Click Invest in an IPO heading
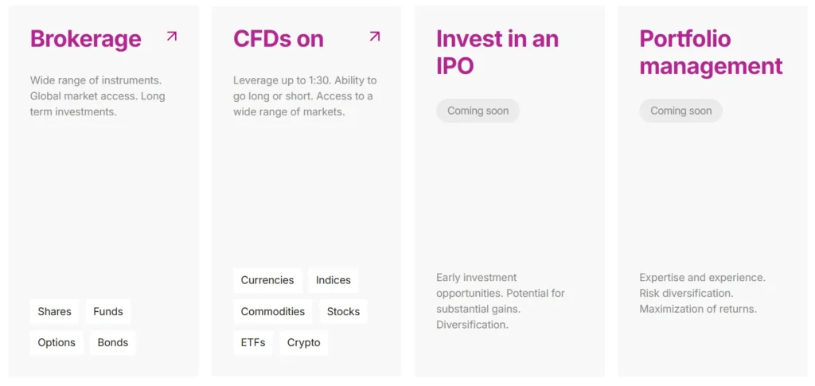The width and height of the screenshot is (815, 386). pos(497,52)
